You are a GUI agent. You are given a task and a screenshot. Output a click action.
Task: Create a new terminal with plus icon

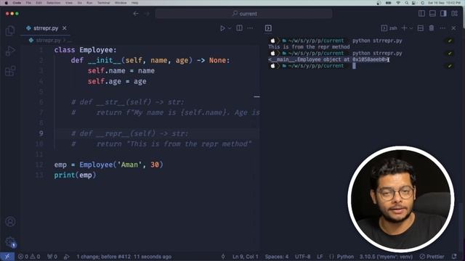pos(404,28)
